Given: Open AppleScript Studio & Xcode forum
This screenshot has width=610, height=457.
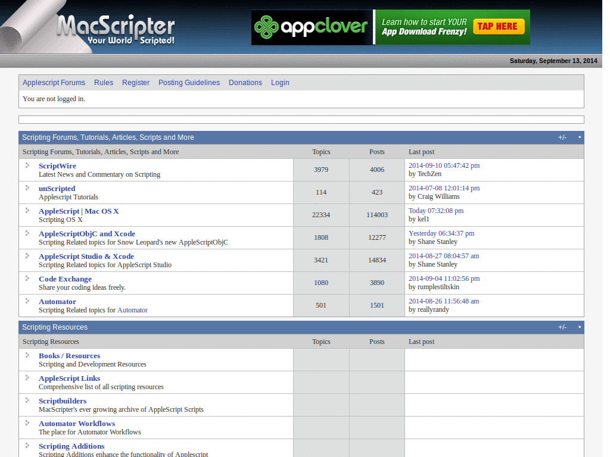Looking at the screenshot, I should tap(86, 256).
